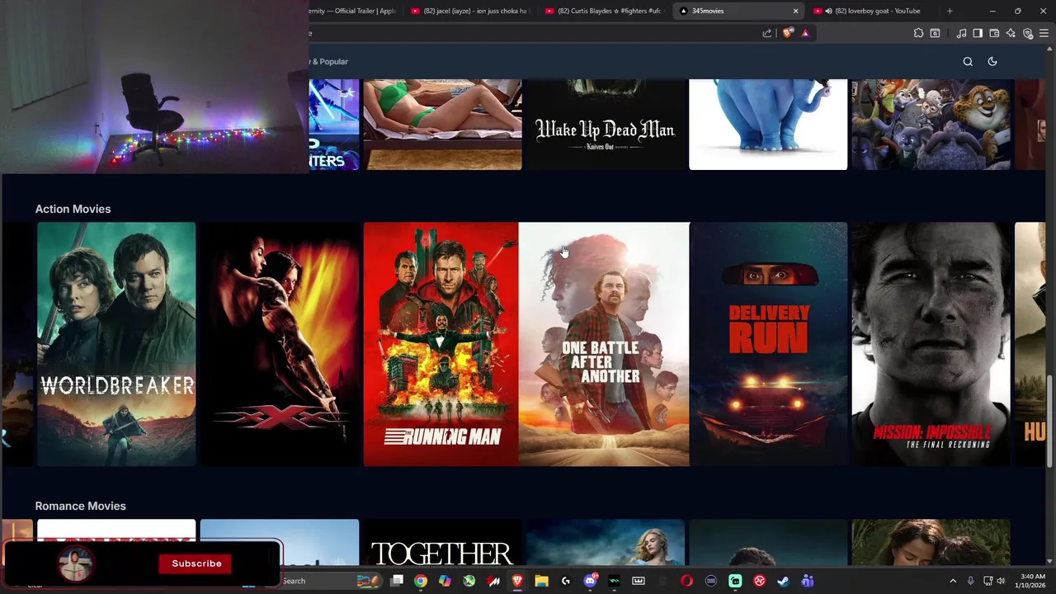1056x594 pixels.
Task: Open the Delivery Run poster
Action: click(x=768, y=344)
